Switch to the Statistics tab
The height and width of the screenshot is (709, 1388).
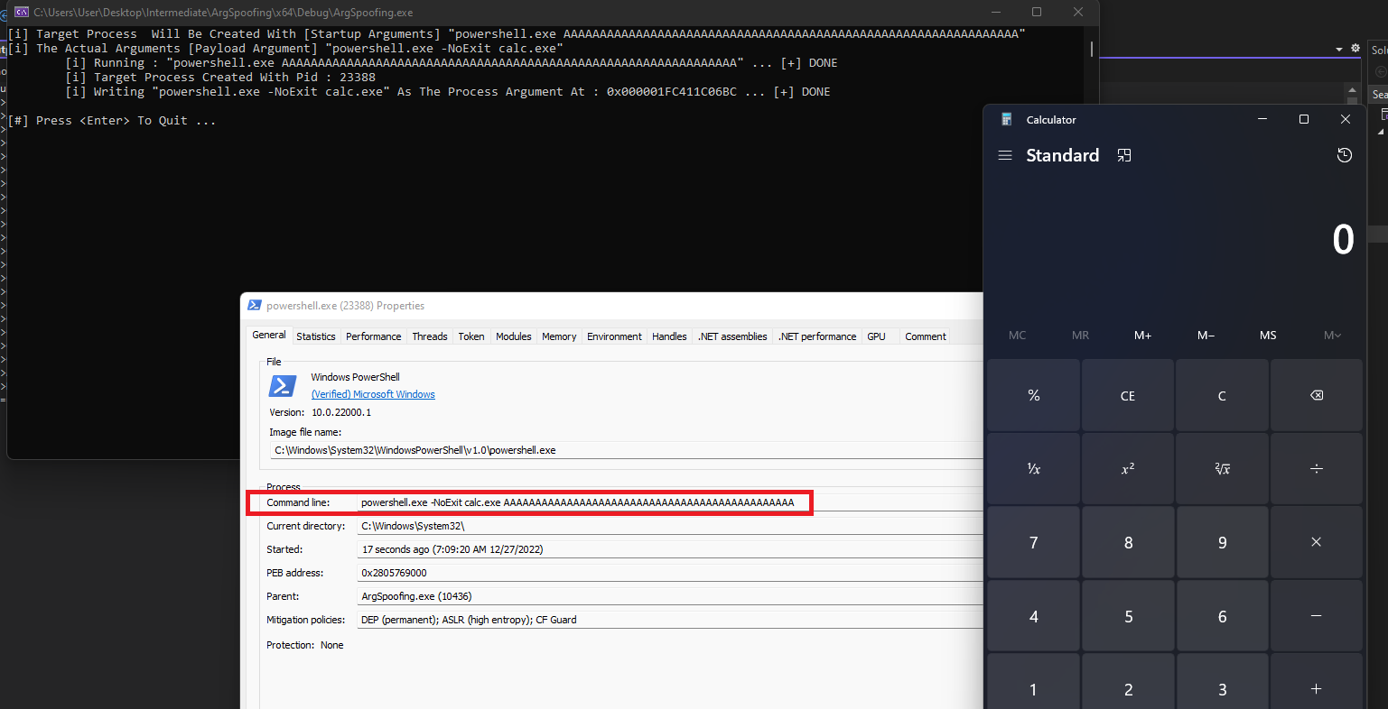tap(316, 336)
